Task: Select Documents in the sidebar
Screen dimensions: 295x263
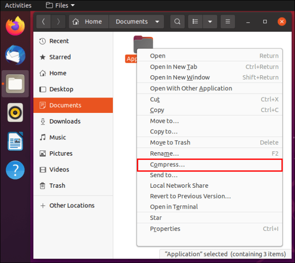Action: (73, 105)
